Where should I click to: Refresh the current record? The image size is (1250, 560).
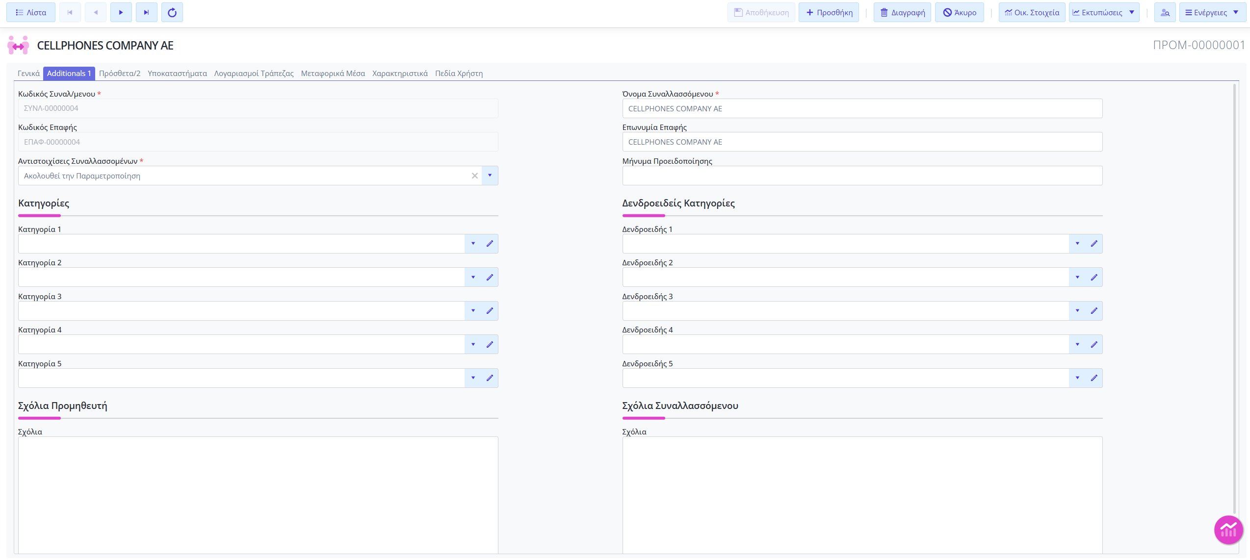click(x=172, y=12)
